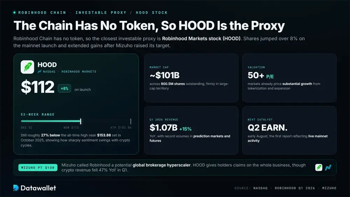The width and height of the screenshot is (350, 197).
Task: Click the large Robinhood feather logo
Action: (27, 67)
